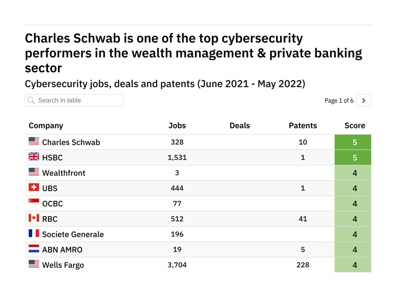The width and height of the screenshot is (396, 297).
Task: Sort by the Company column header
Action: (x=46, y=126)
